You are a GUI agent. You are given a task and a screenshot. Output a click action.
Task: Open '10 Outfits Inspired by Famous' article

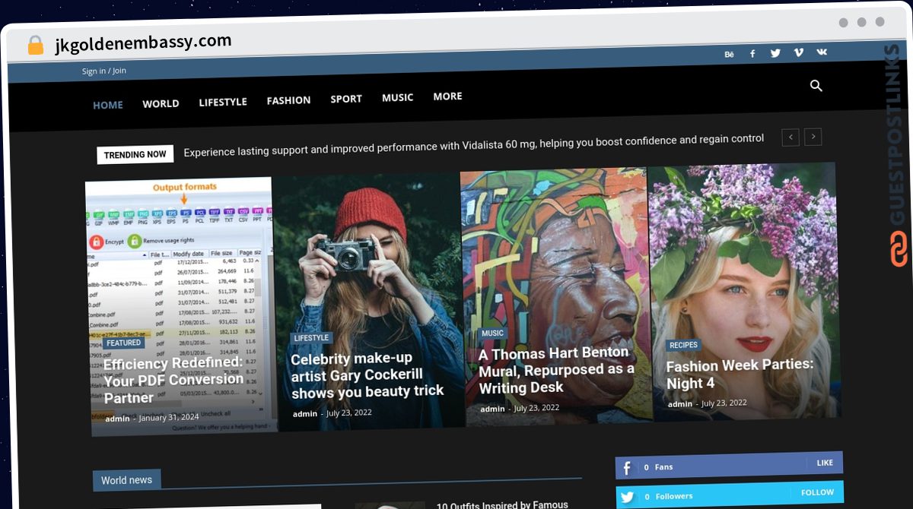pos(502,504)
